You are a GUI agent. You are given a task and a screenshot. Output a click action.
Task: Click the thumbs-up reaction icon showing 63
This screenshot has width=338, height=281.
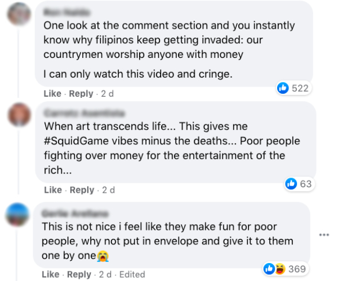[291, 183]
